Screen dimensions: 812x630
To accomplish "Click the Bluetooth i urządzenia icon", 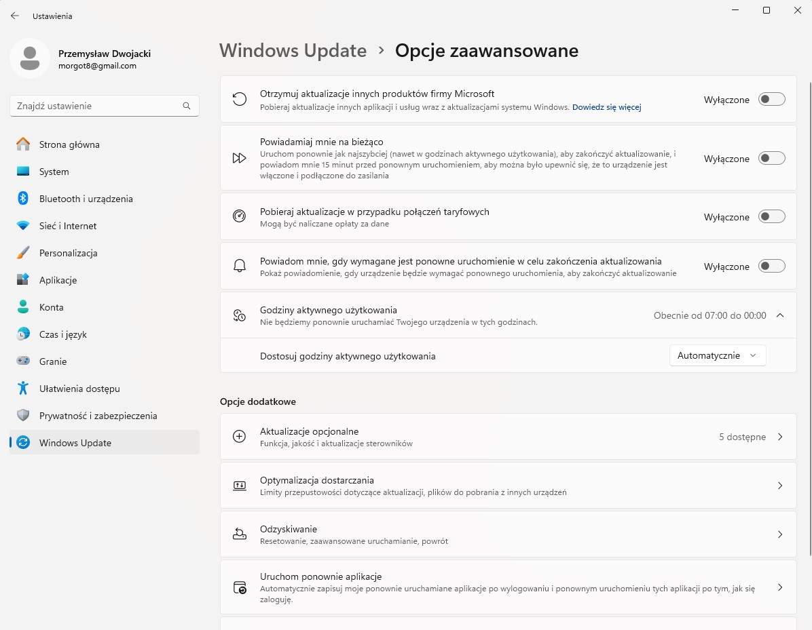I will (23, 199).
